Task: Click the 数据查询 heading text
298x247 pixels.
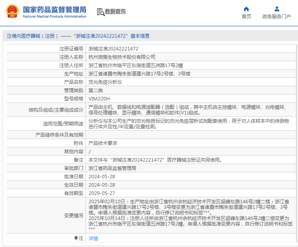Action: 115,12
